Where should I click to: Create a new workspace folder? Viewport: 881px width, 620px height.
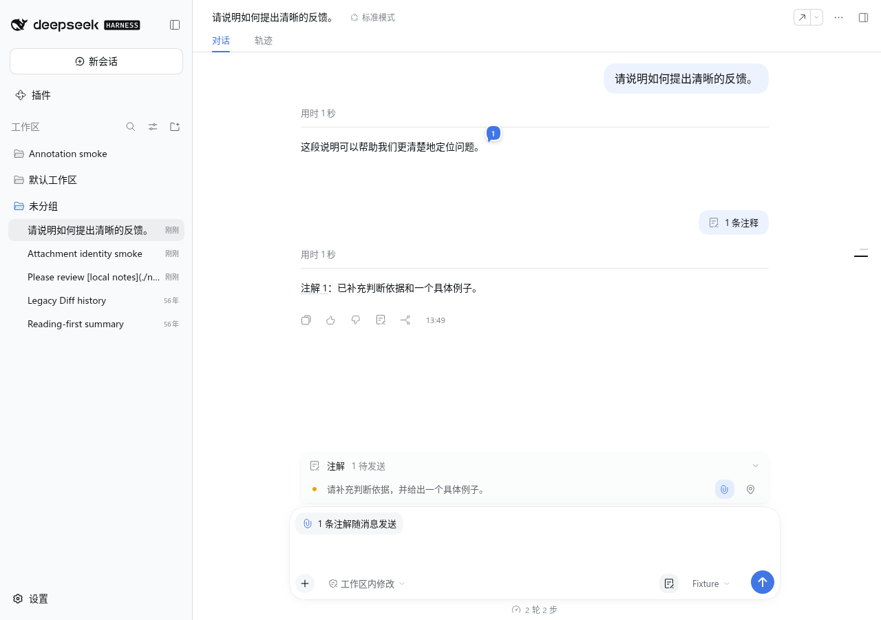tap(175, 127)
